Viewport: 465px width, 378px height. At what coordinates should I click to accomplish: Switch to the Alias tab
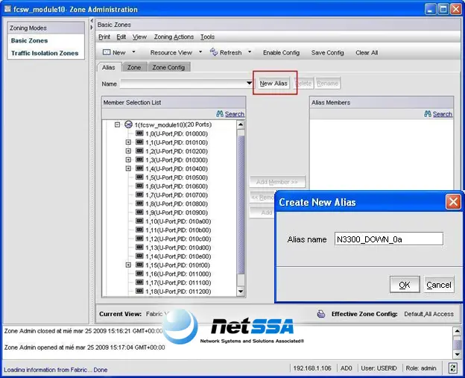click(109, 67)
